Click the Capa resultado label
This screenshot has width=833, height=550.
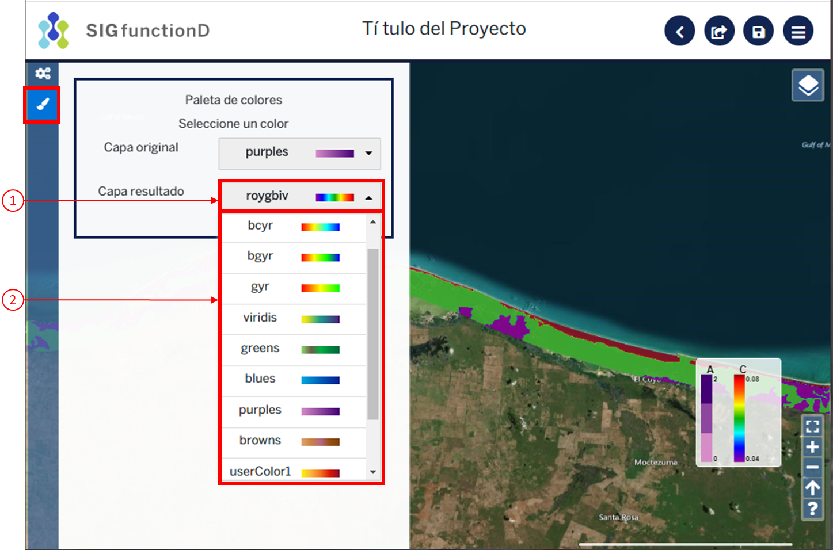click(x=141, y=191)
